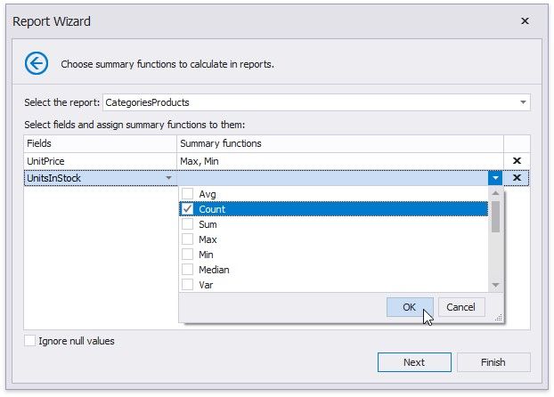Viewport: 554px width, 397px height.
Task: Open the UnitsInStock field dropdown arrow
Action: (x=169, y=178)
